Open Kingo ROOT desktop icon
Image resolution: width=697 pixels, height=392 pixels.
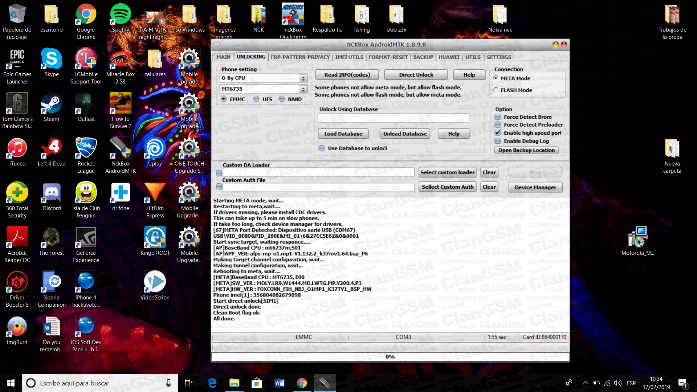pyautogui.click(x=155, y=241)
